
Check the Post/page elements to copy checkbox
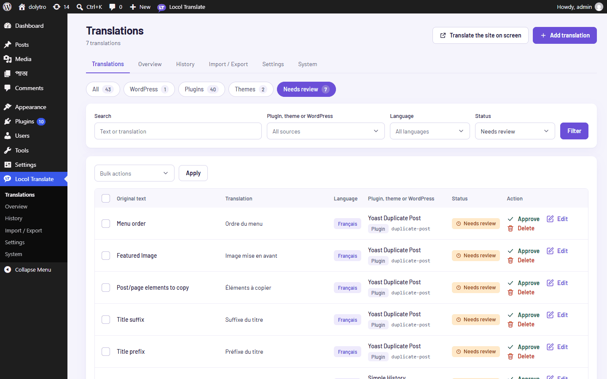tap(106, 288)
